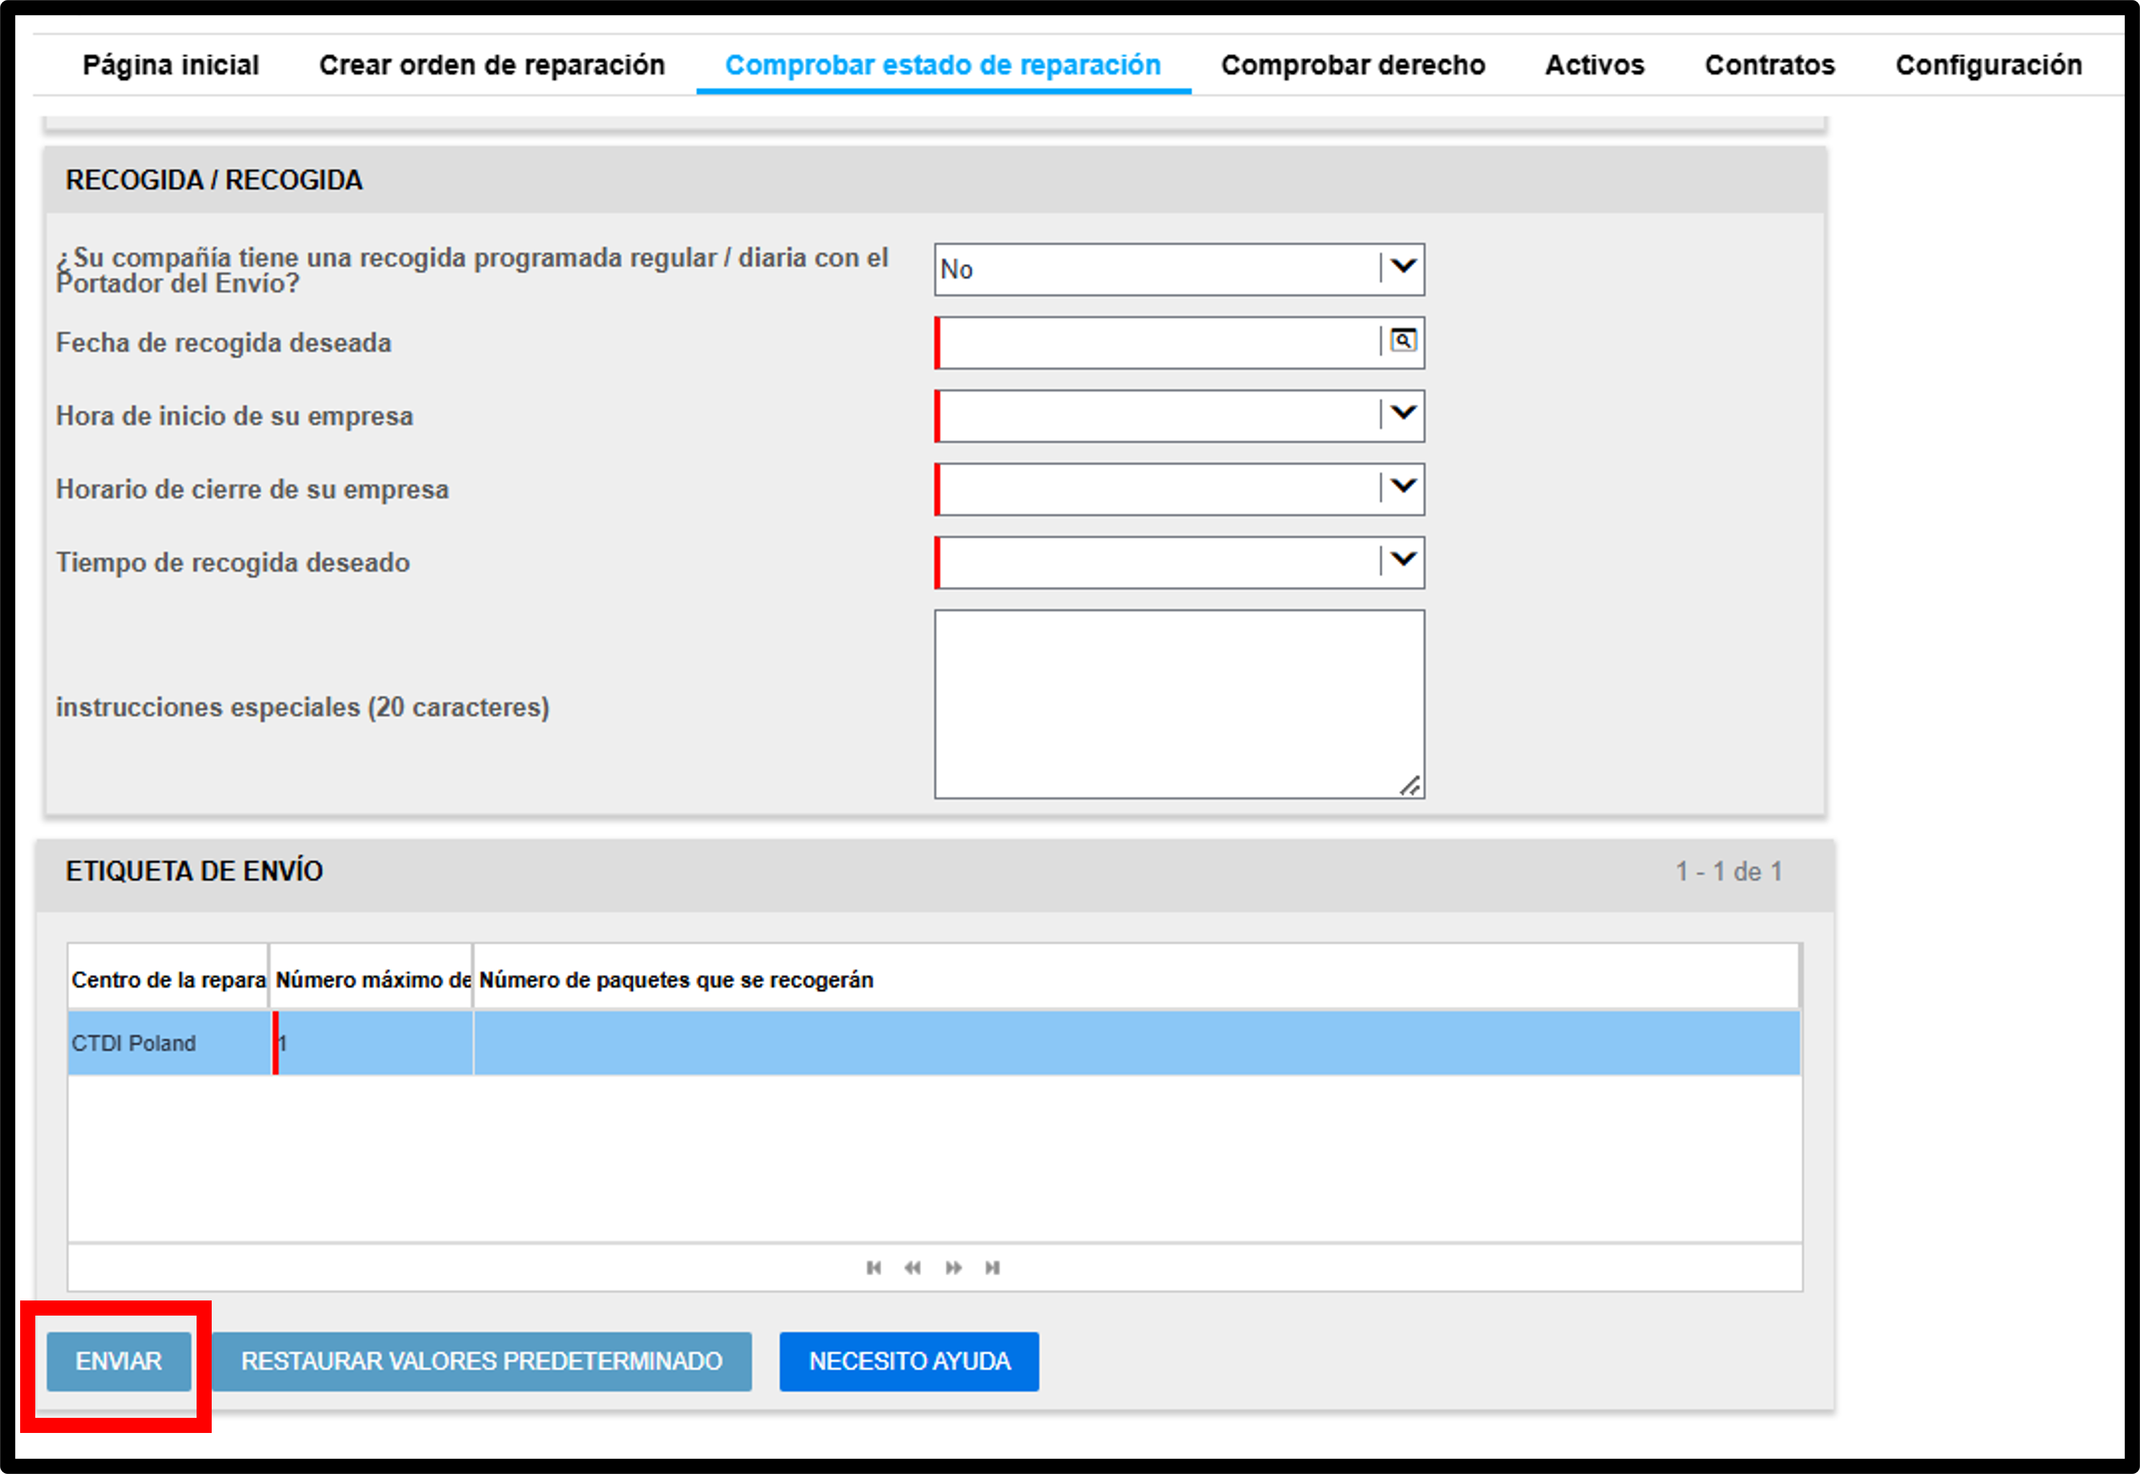Click the ENVIAR button
Image resolution: width=2140 pixels, height=1474 pixels.
coord(118,1360)
